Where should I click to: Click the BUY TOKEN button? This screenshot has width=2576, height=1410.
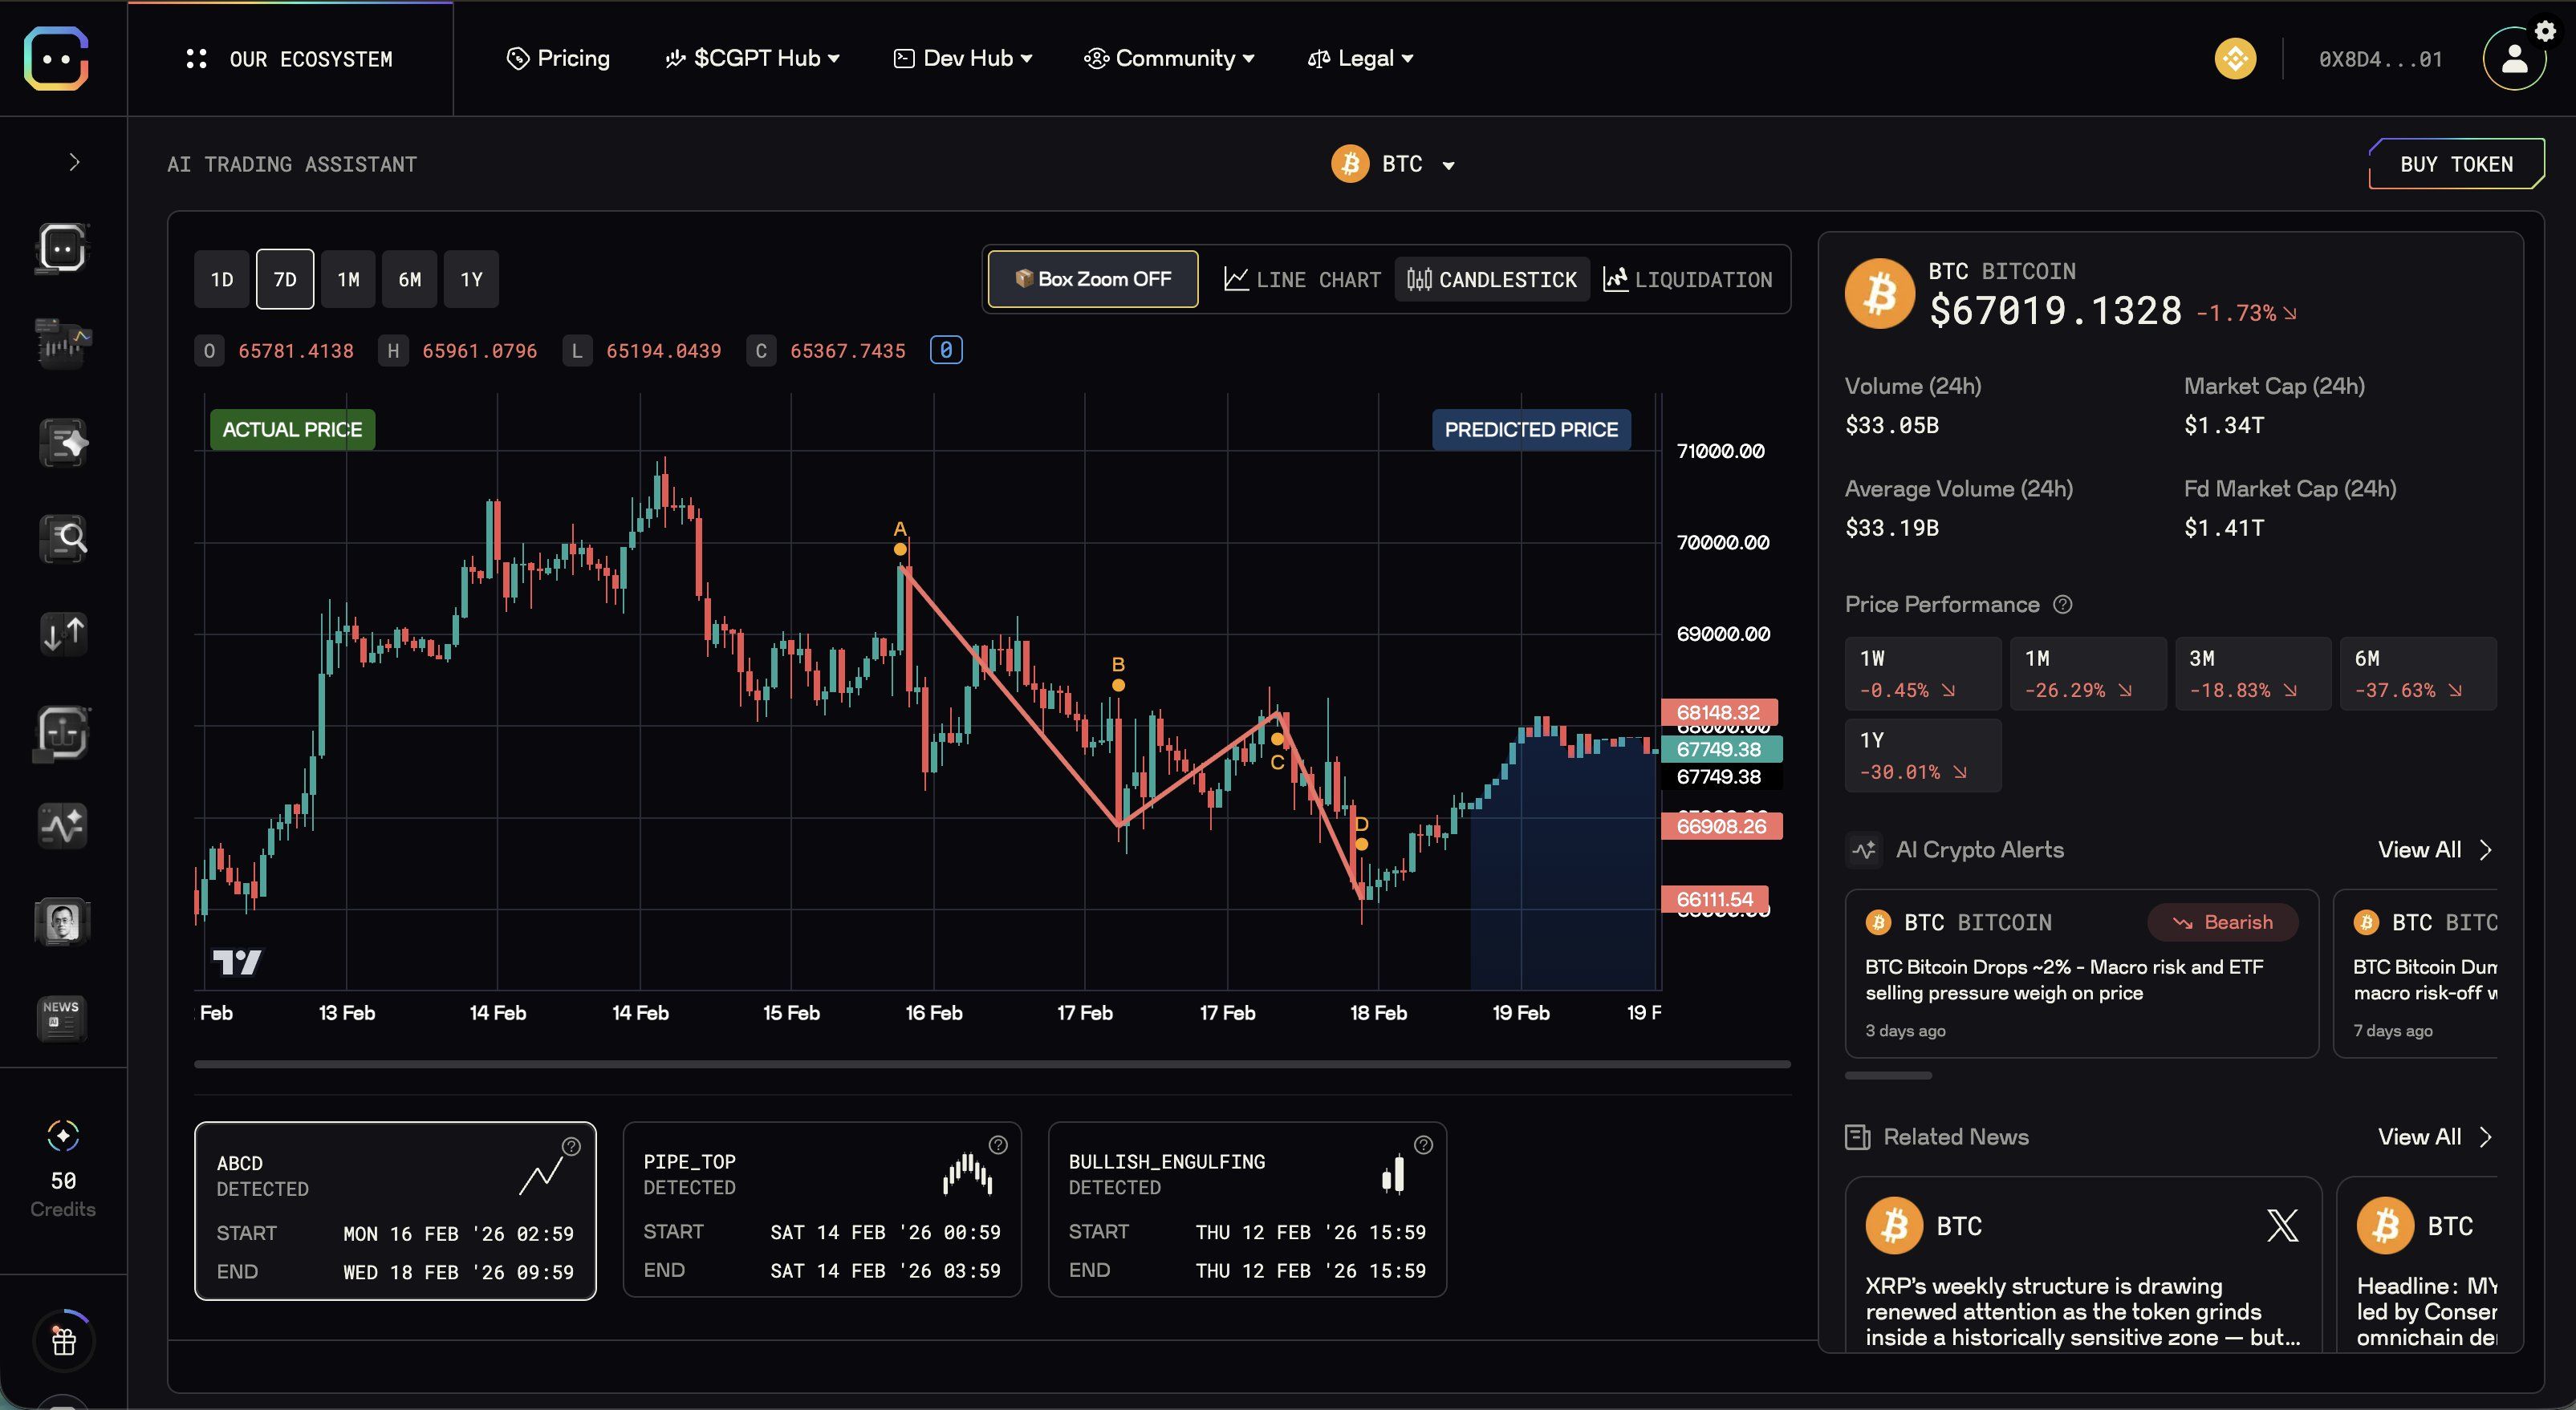2457,164
